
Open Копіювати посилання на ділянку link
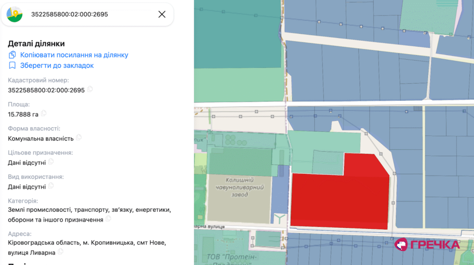74,55
